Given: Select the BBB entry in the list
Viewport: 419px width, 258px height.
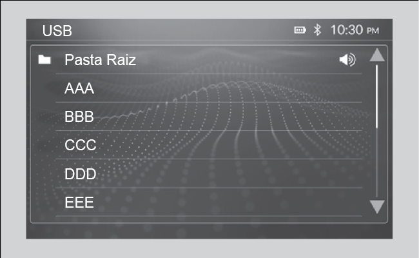Looking at the screenshot, I should [x=79, y=117].
